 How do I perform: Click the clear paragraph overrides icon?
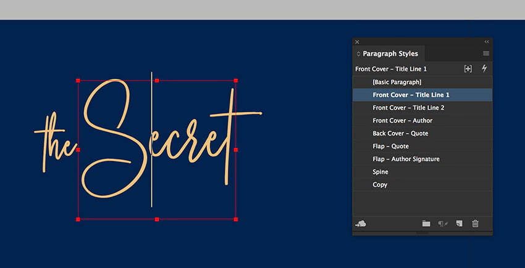click(x=443, y=224)
